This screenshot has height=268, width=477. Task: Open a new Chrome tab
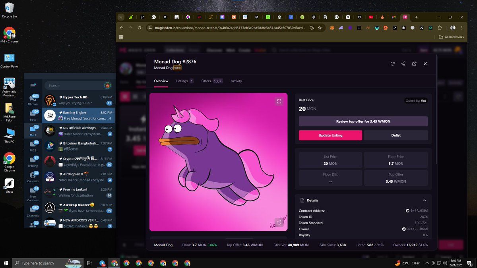tap(416, 17)
